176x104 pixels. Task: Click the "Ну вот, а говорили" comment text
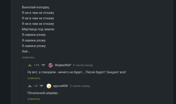[77, 72]
